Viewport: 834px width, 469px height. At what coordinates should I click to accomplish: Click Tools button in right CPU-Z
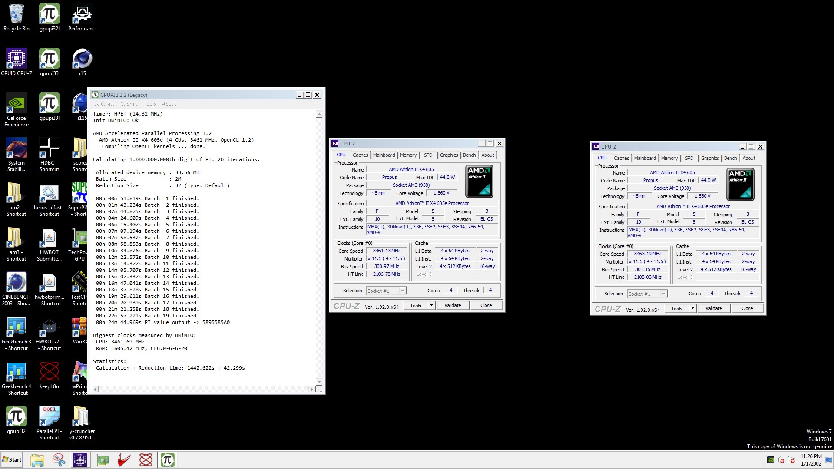677,308
